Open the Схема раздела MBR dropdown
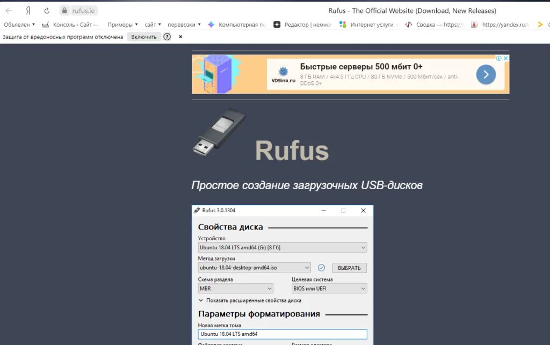Image resolution: width=550 pixels, height=345 pixels. click(235, 289)
